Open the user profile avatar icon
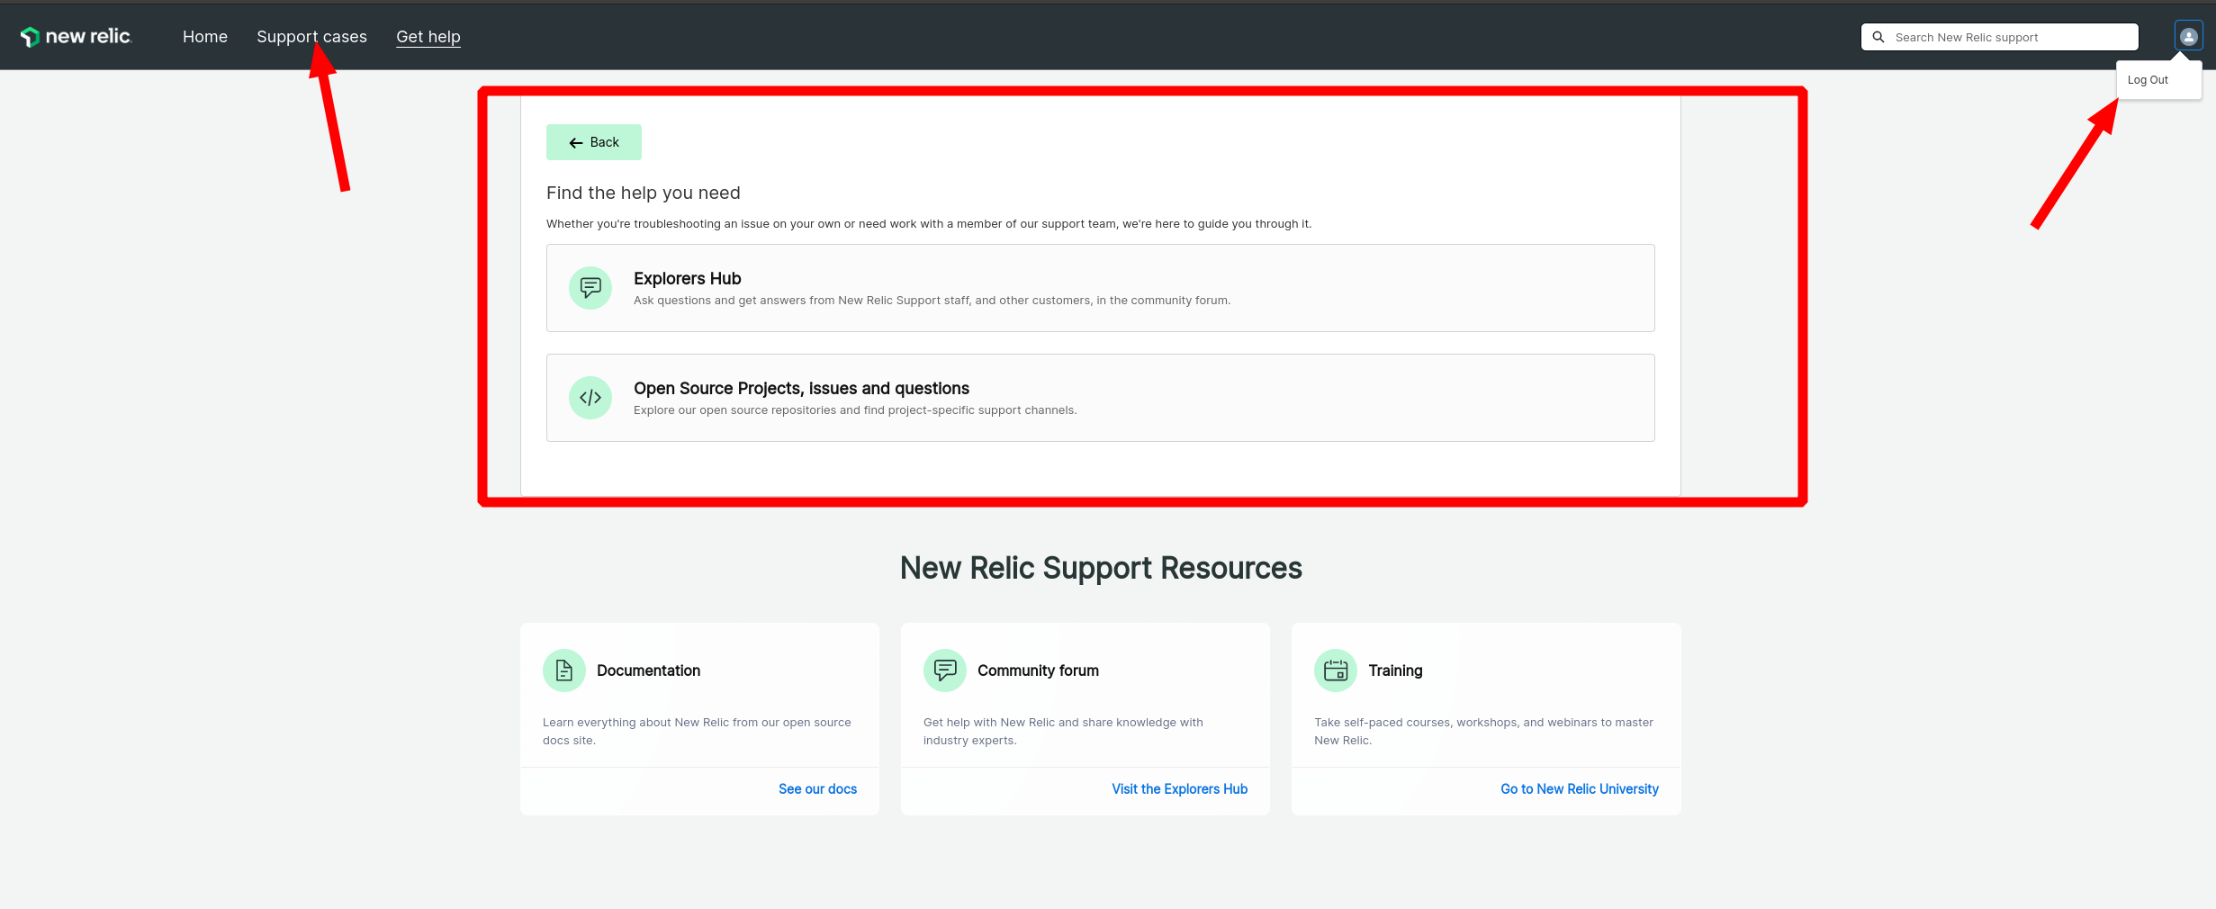 pyautogui.click(x=2188, y=37)
